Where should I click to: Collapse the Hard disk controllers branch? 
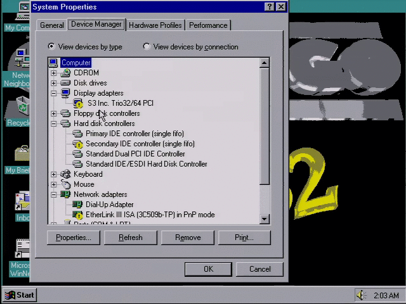click(x=53, y=123)
